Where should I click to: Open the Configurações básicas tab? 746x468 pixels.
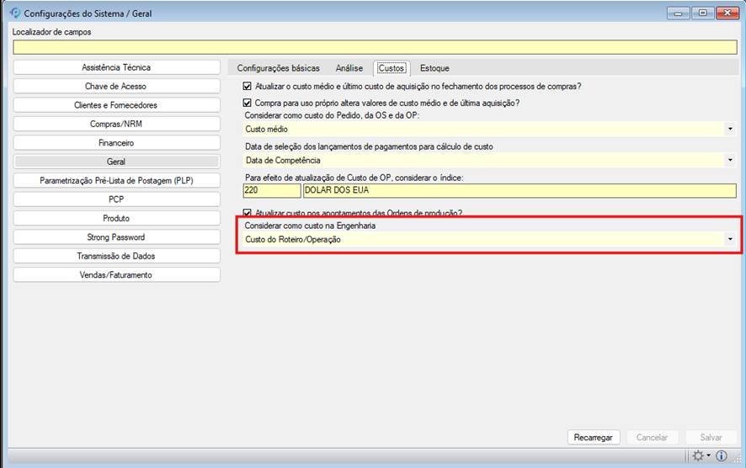pos(278,68)
